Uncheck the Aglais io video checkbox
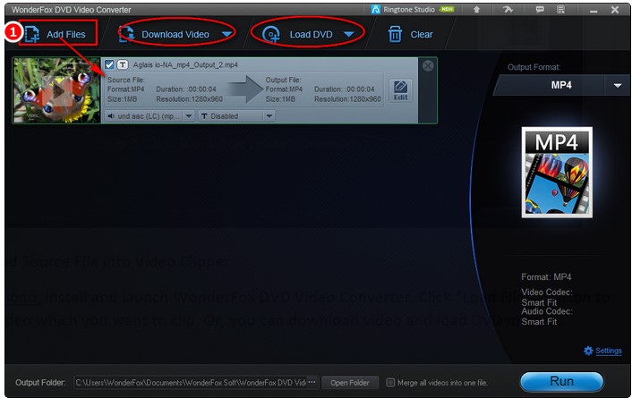This screenshot has width=632, height=398. coord(109,64)
